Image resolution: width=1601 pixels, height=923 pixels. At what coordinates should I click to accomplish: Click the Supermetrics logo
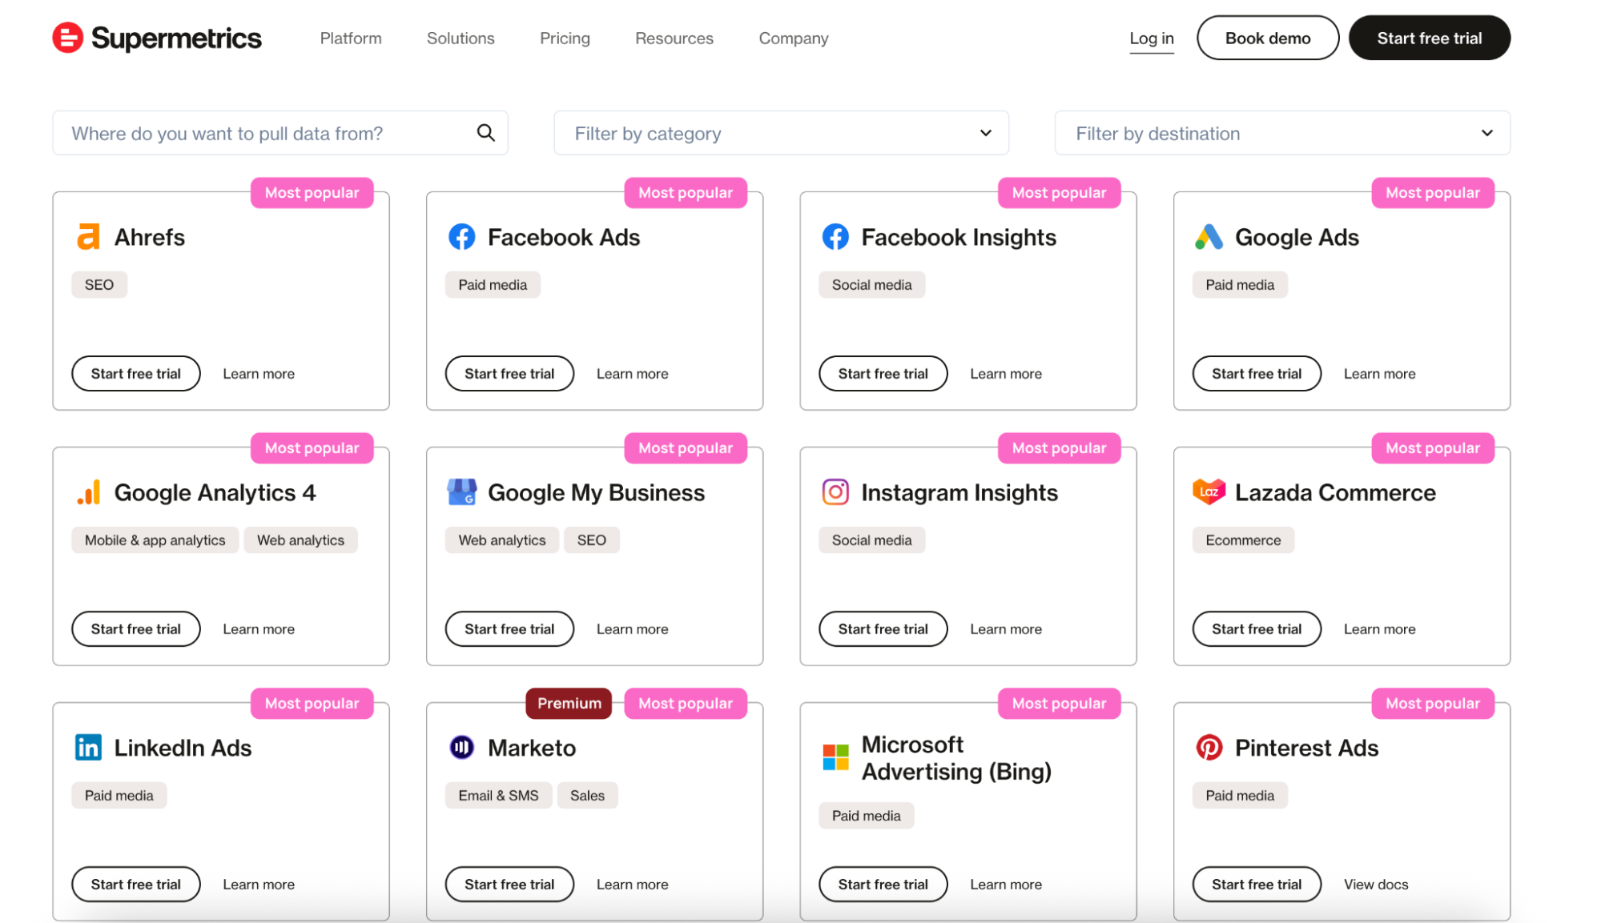[157, 37]
